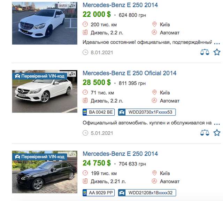This screenshot has width=223, height=201.
Task: Open Mercedes-Benz E 250 Oficial 2014 listing
Action: (129, 73)
